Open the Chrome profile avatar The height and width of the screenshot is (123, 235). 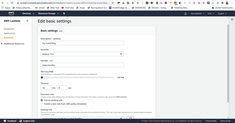tap(227, 3)
